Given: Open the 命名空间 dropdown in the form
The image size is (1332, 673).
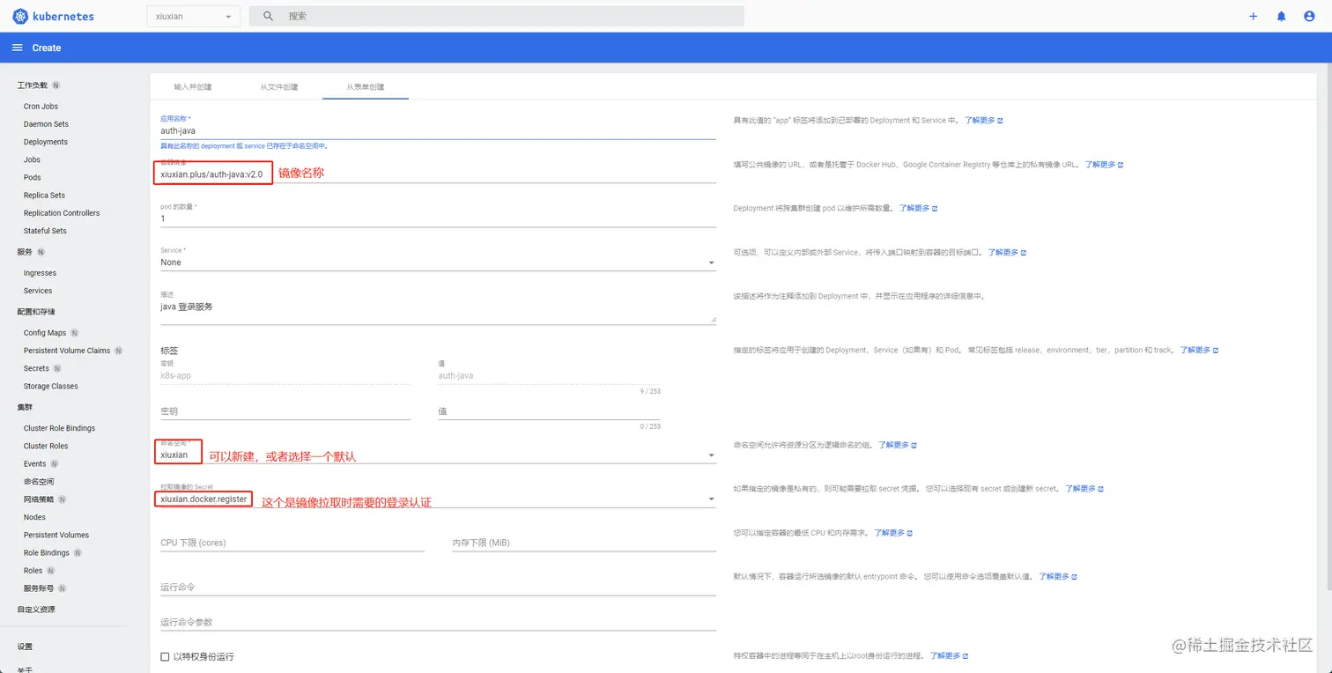Looking at the screenshot, I should coord(438,455).
